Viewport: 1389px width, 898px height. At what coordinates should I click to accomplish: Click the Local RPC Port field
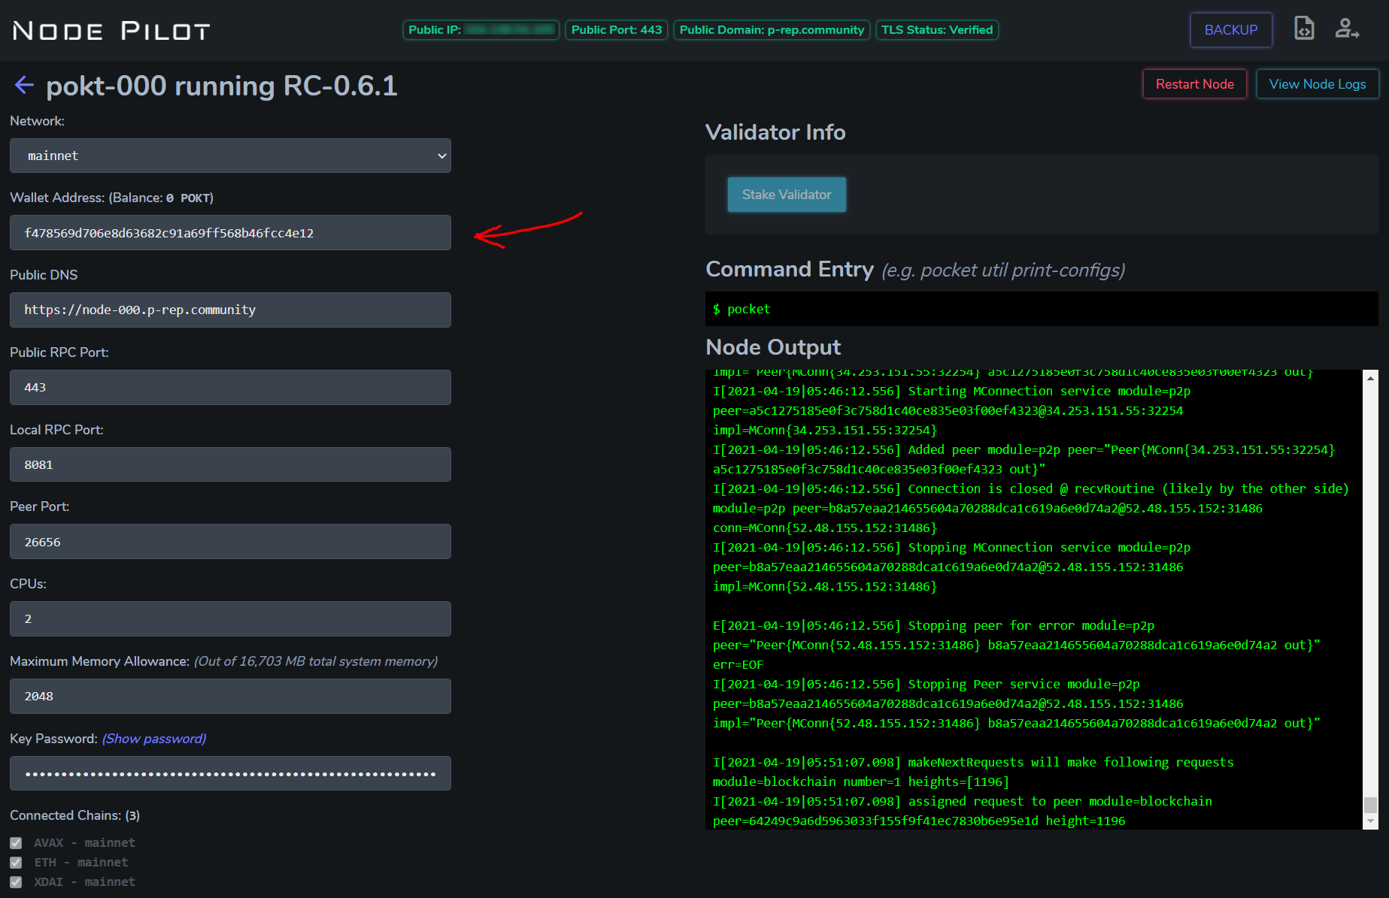[x=230, y=464]
